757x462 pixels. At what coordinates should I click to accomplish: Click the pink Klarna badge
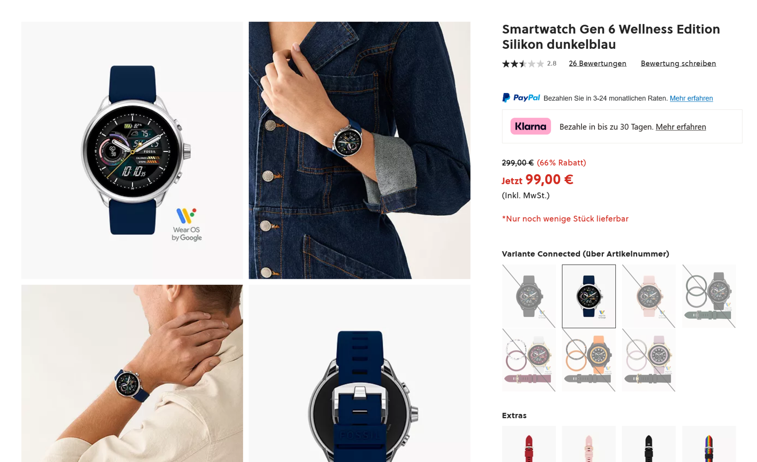click(530, 126)
